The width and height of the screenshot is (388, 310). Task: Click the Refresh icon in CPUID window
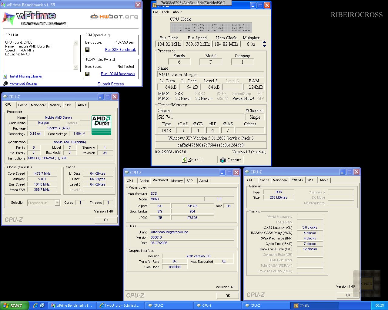185,160
